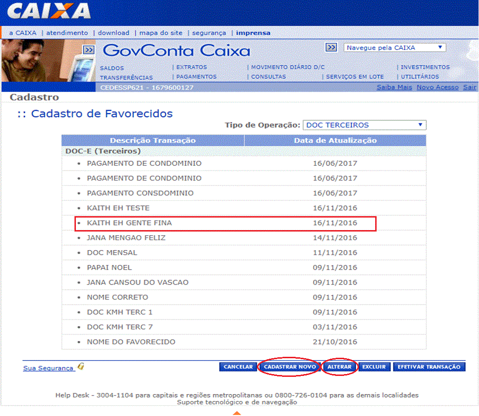
Task: Click the arrow icon beside GovConta Caixa
Action: (88, 50)
